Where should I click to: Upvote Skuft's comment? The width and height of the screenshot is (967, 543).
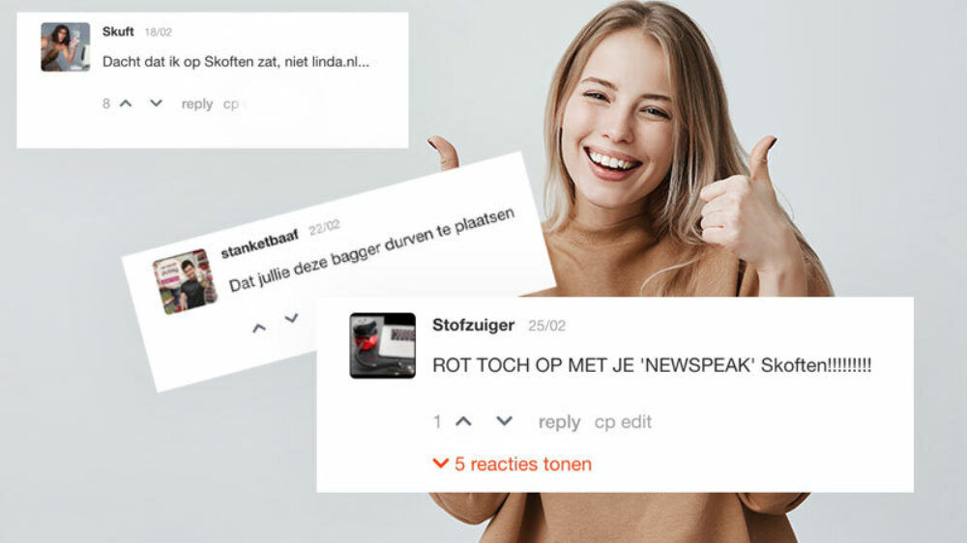(x=126, y=103)
